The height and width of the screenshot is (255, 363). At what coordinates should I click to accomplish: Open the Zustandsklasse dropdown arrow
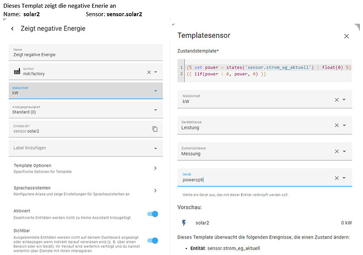click(344, 151)
